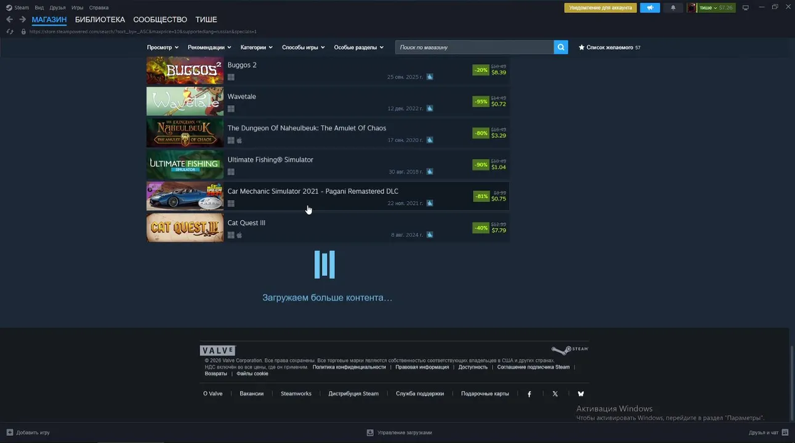Open the Служба поддержки footer link
The width and height of the screenshot is (795, 443).
420,394
